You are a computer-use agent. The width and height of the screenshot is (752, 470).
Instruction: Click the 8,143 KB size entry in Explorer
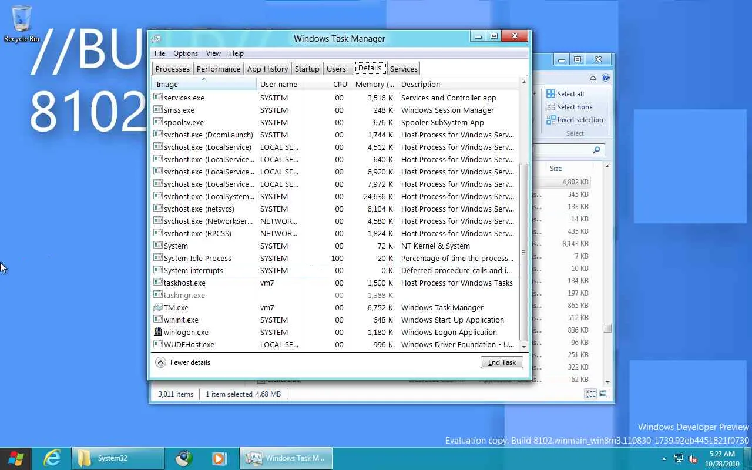575,244
